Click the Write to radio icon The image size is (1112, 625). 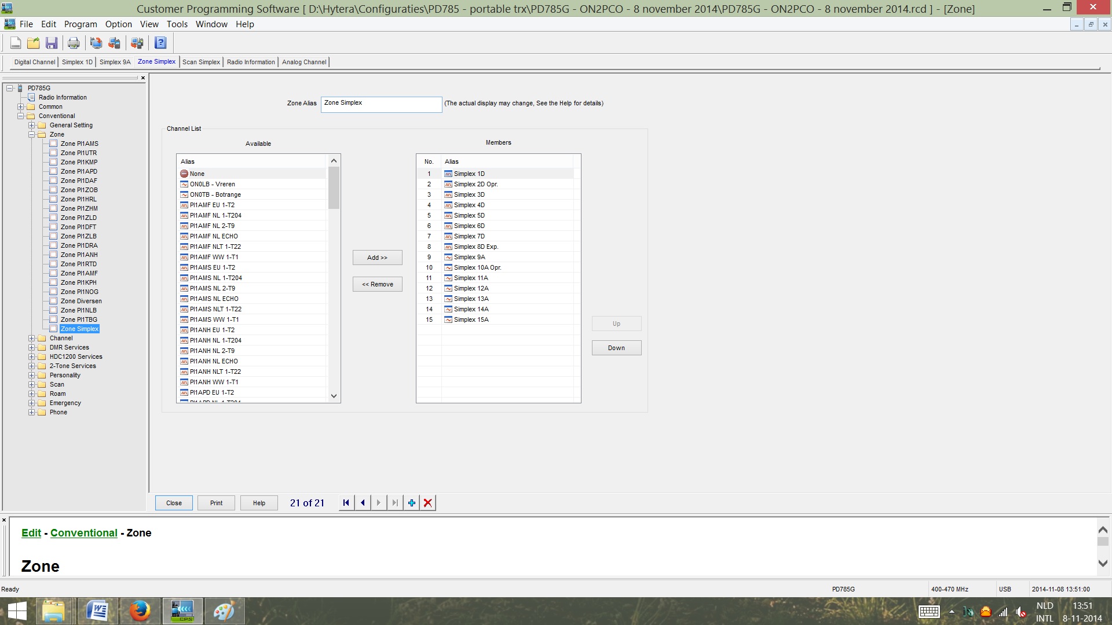(115, 43)
